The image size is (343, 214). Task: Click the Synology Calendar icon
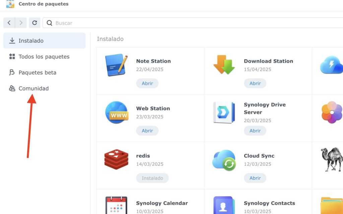point(116,205)
